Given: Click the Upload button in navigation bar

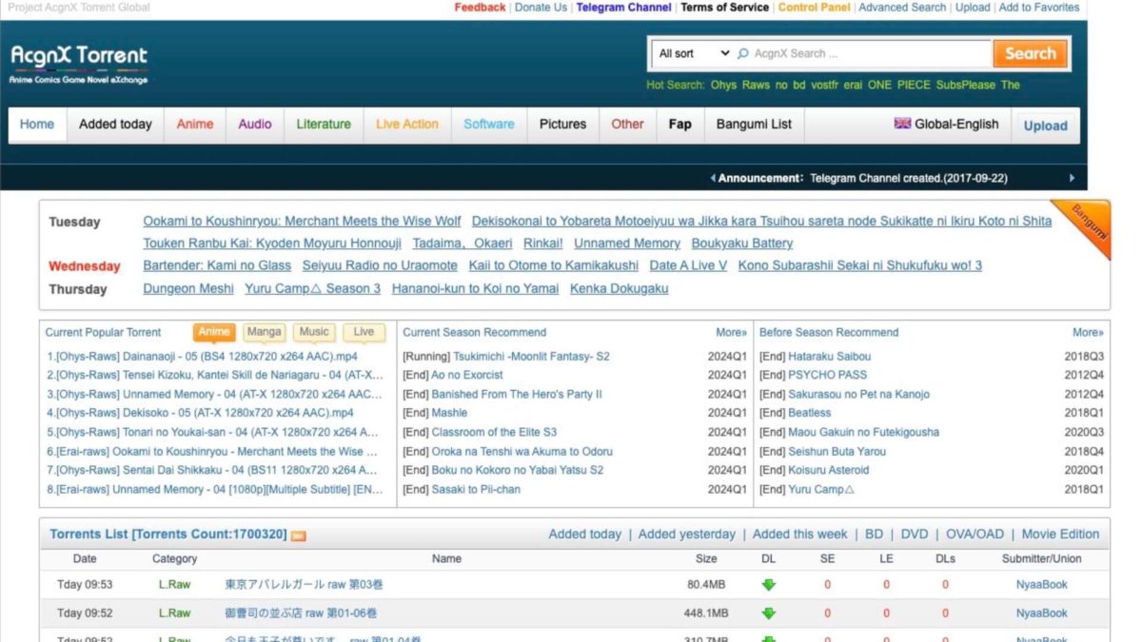Looking at the screenshot, I should tap(1045, 126).
